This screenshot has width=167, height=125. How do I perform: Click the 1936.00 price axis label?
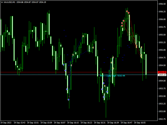[162, 19]
